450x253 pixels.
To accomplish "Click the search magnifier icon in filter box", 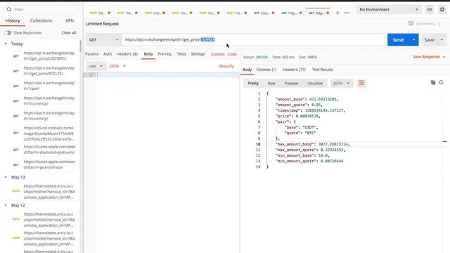I will [9, 9].
